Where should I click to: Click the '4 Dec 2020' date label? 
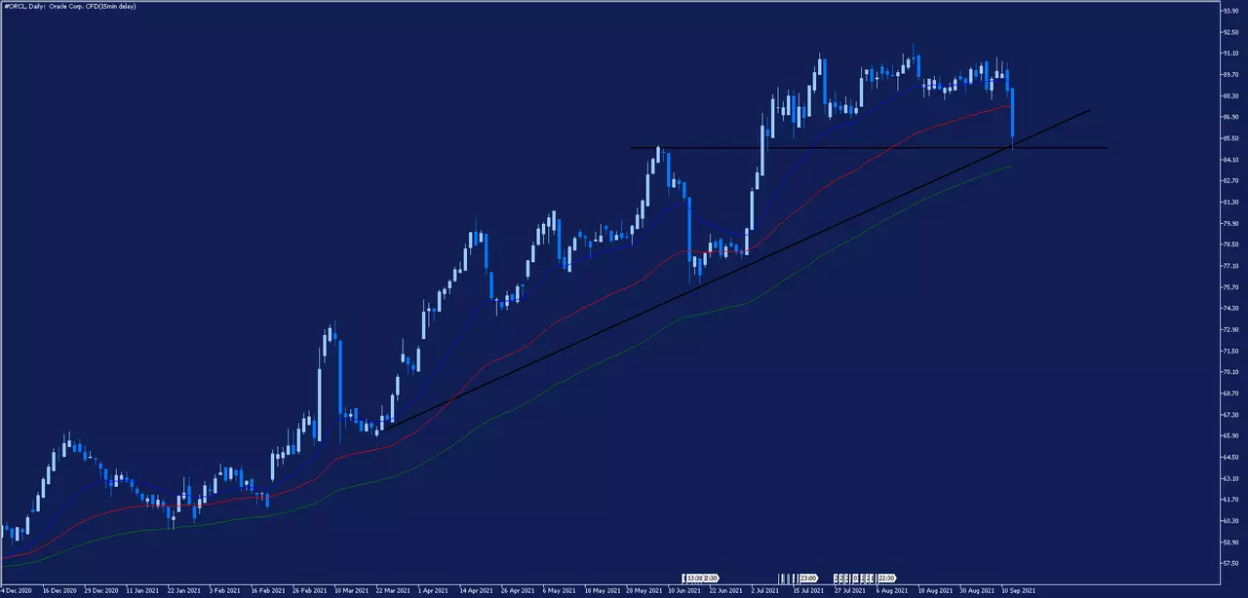pyautogui.click(x=17, y=590)
